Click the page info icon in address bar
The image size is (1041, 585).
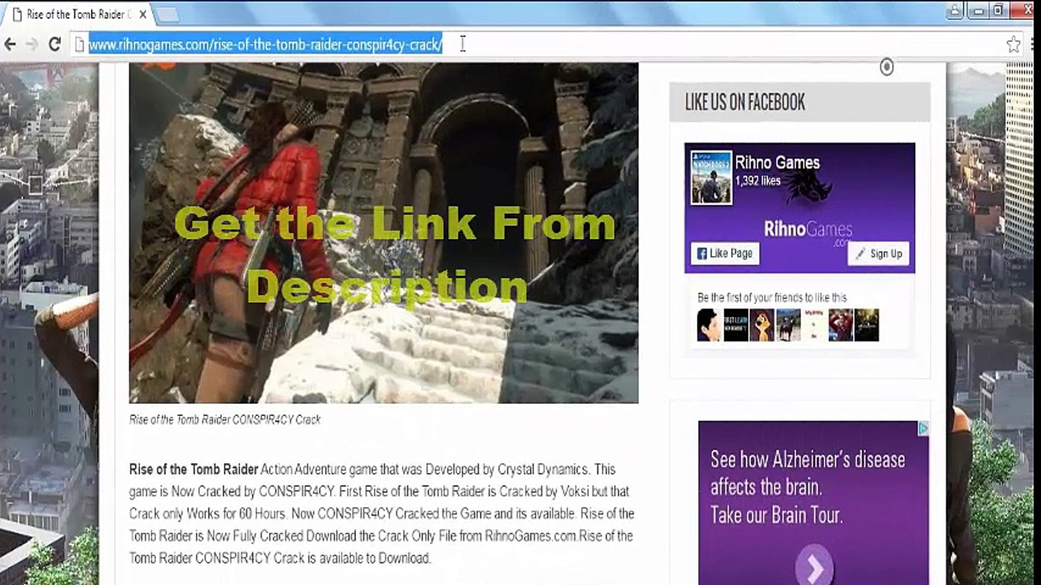80,44
